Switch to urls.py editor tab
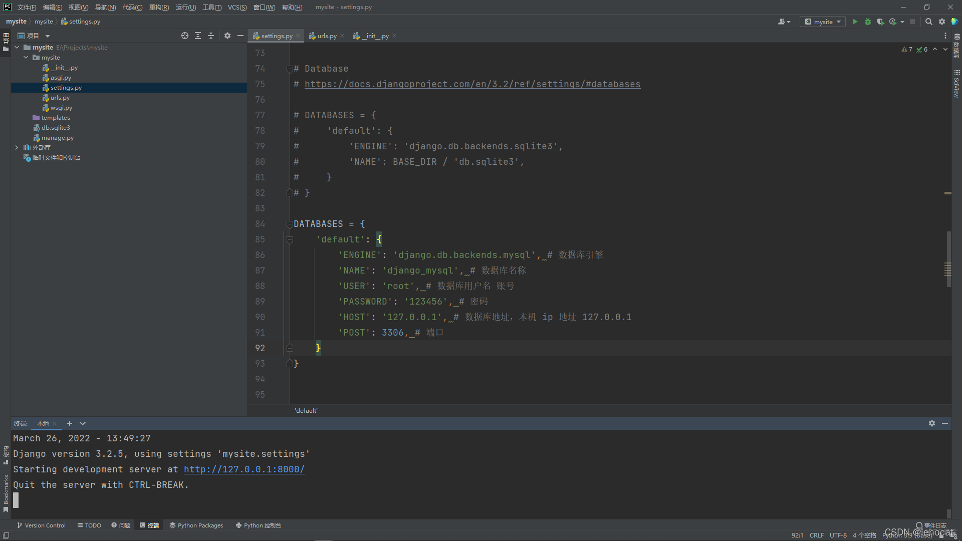Image resolution: width=962 pixels, height=541 pixels. [327, 36]
